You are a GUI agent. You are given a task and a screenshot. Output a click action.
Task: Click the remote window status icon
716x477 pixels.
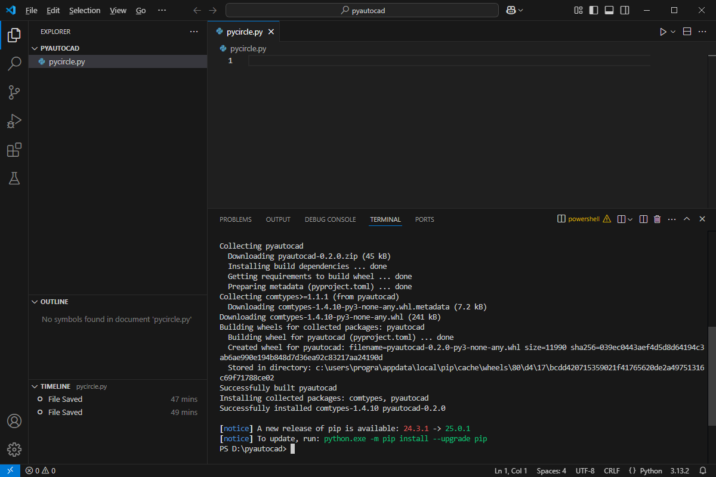coord(10,470)
